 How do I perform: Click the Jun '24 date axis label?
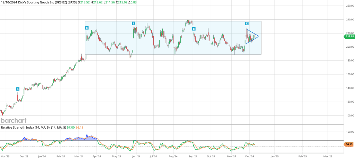pos(136,156)
